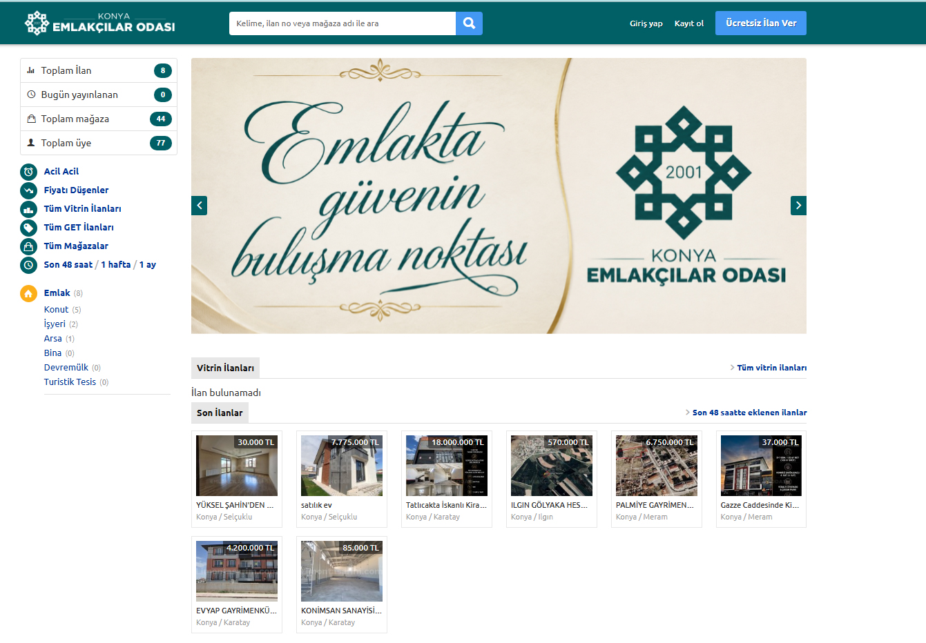Click the search magnifier button
Viewport: 926px width, 643px height.
tap(469, 23)
